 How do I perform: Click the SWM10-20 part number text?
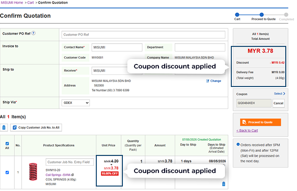coord(53,170)
